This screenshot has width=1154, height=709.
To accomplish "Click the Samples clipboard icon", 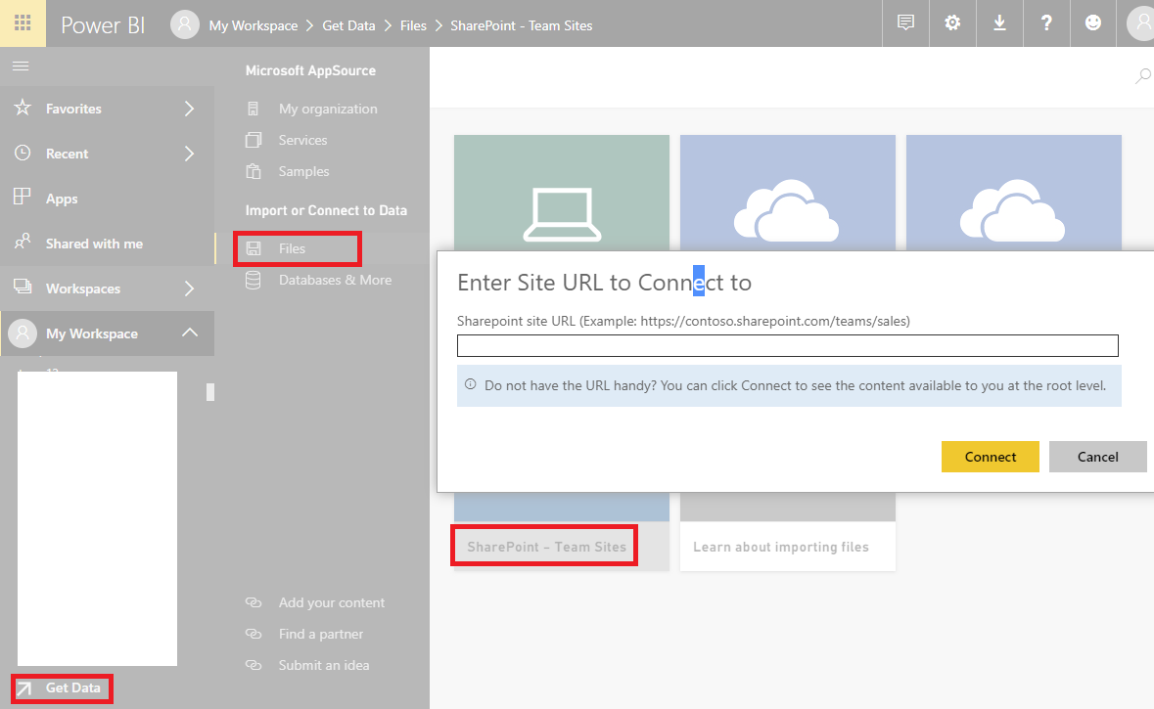I will click(x=254, y=171).
